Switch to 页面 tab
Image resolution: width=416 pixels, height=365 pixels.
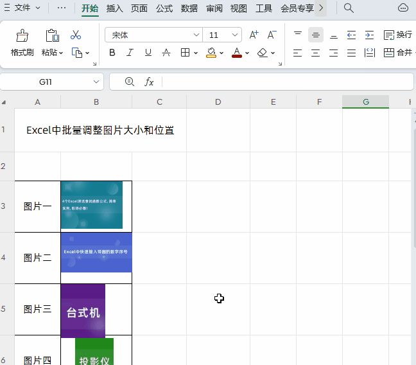[x=139, y=8]
